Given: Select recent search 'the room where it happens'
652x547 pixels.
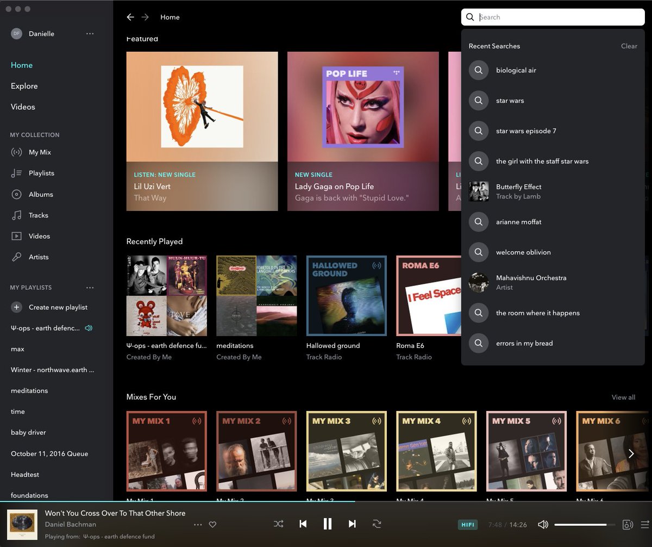Looking at the screenshot, I should 553,313.
